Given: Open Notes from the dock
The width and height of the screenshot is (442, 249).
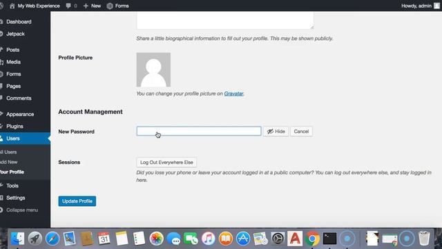Looking at the screenshot, I should (122, 239).
